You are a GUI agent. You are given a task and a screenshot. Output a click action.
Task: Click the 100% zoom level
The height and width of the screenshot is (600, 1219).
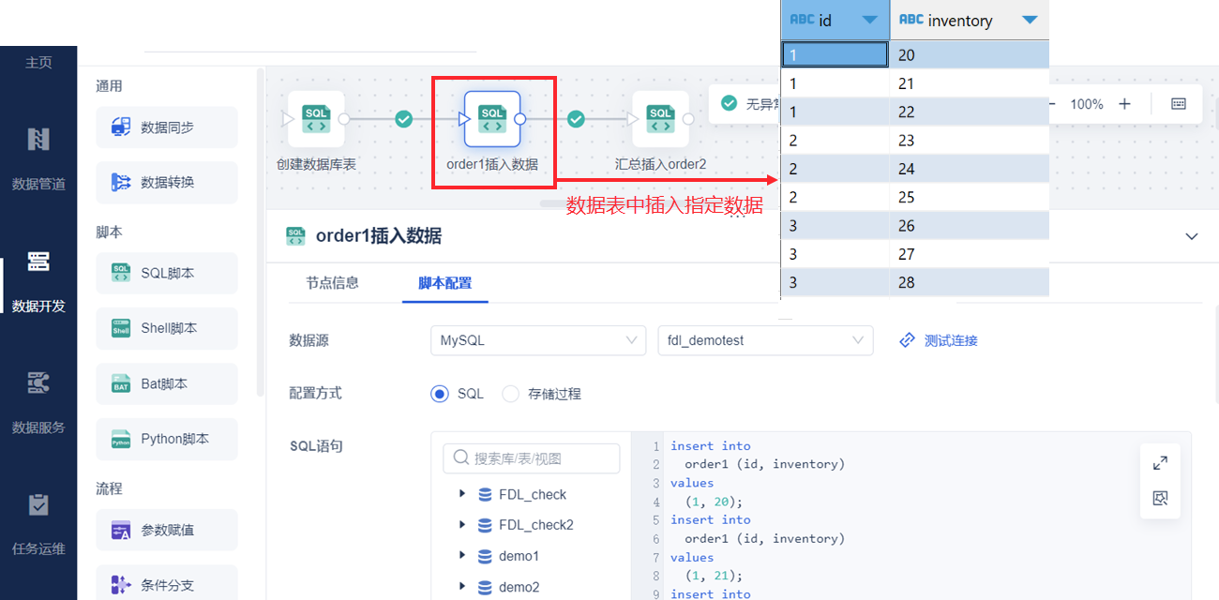[x=1087, y=104]
